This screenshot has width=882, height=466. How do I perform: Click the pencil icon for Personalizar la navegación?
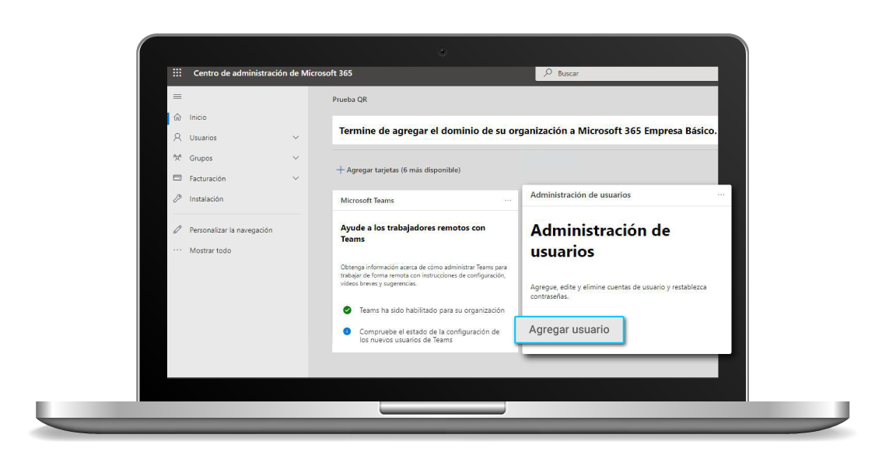point(178,229)
